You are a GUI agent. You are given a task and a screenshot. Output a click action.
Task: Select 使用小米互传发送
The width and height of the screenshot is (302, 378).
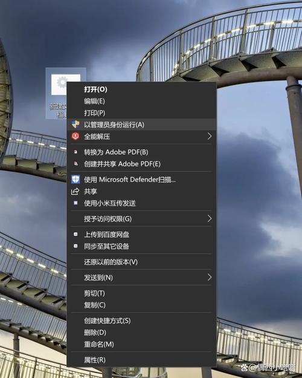pos(141,203)
